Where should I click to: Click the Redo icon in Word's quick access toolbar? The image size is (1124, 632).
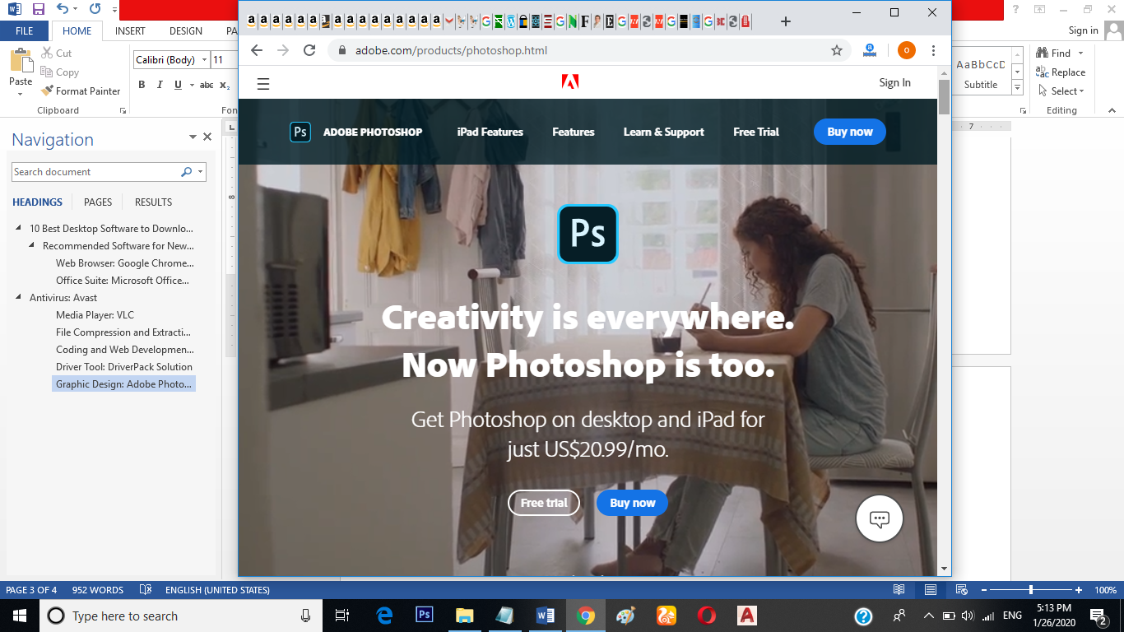click(x=95, y=10)
